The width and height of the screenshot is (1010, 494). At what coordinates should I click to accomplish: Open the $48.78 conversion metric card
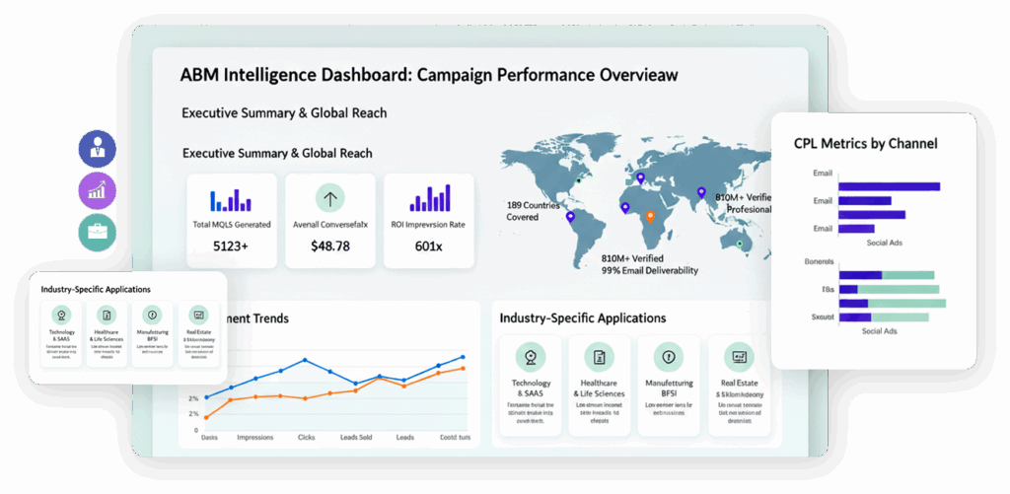coord(330,221)
